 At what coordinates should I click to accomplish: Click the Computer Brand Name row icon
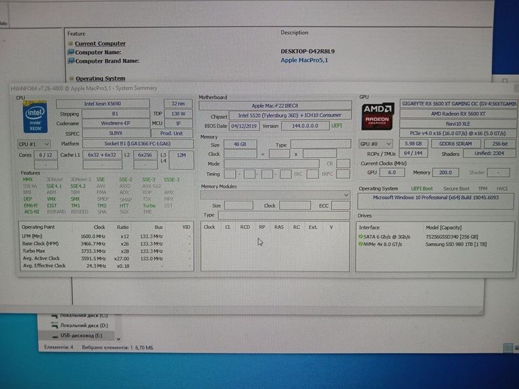coord(70,61)
